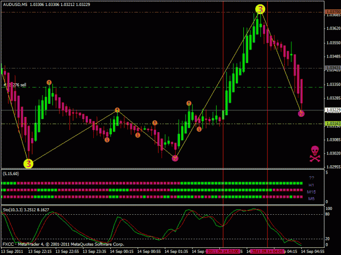Click the Sto(10,3,3) stochastic indicator label
This screenshot has width=341, height=255.
click(26, 210)
